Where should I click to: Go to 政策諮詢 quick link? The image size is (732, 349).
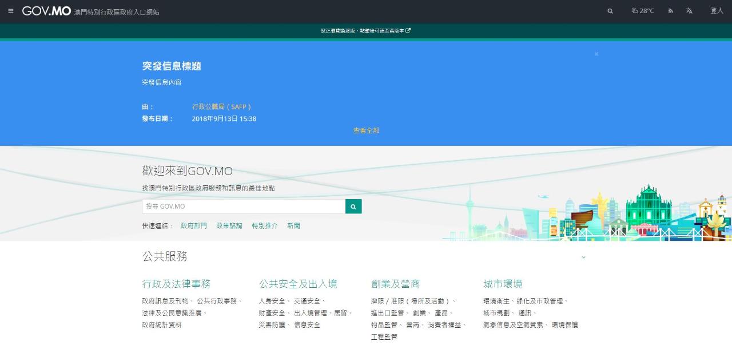click(229, 226)
